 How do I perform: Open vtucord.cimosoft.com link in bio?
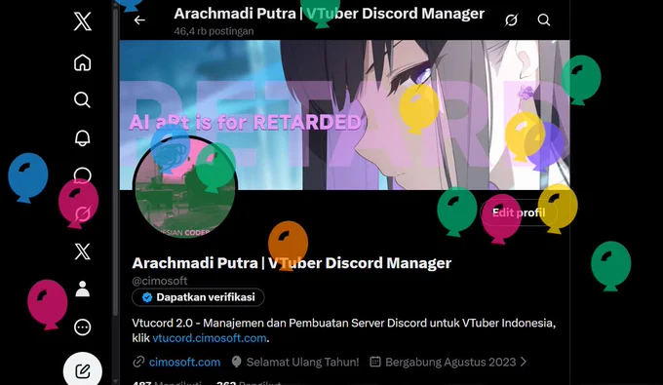tap(210, 338)
